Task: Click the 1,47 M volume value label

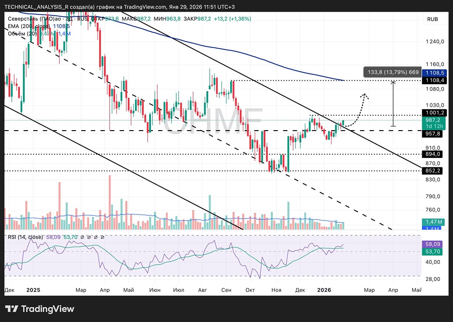Action: [x=434, y=221]
